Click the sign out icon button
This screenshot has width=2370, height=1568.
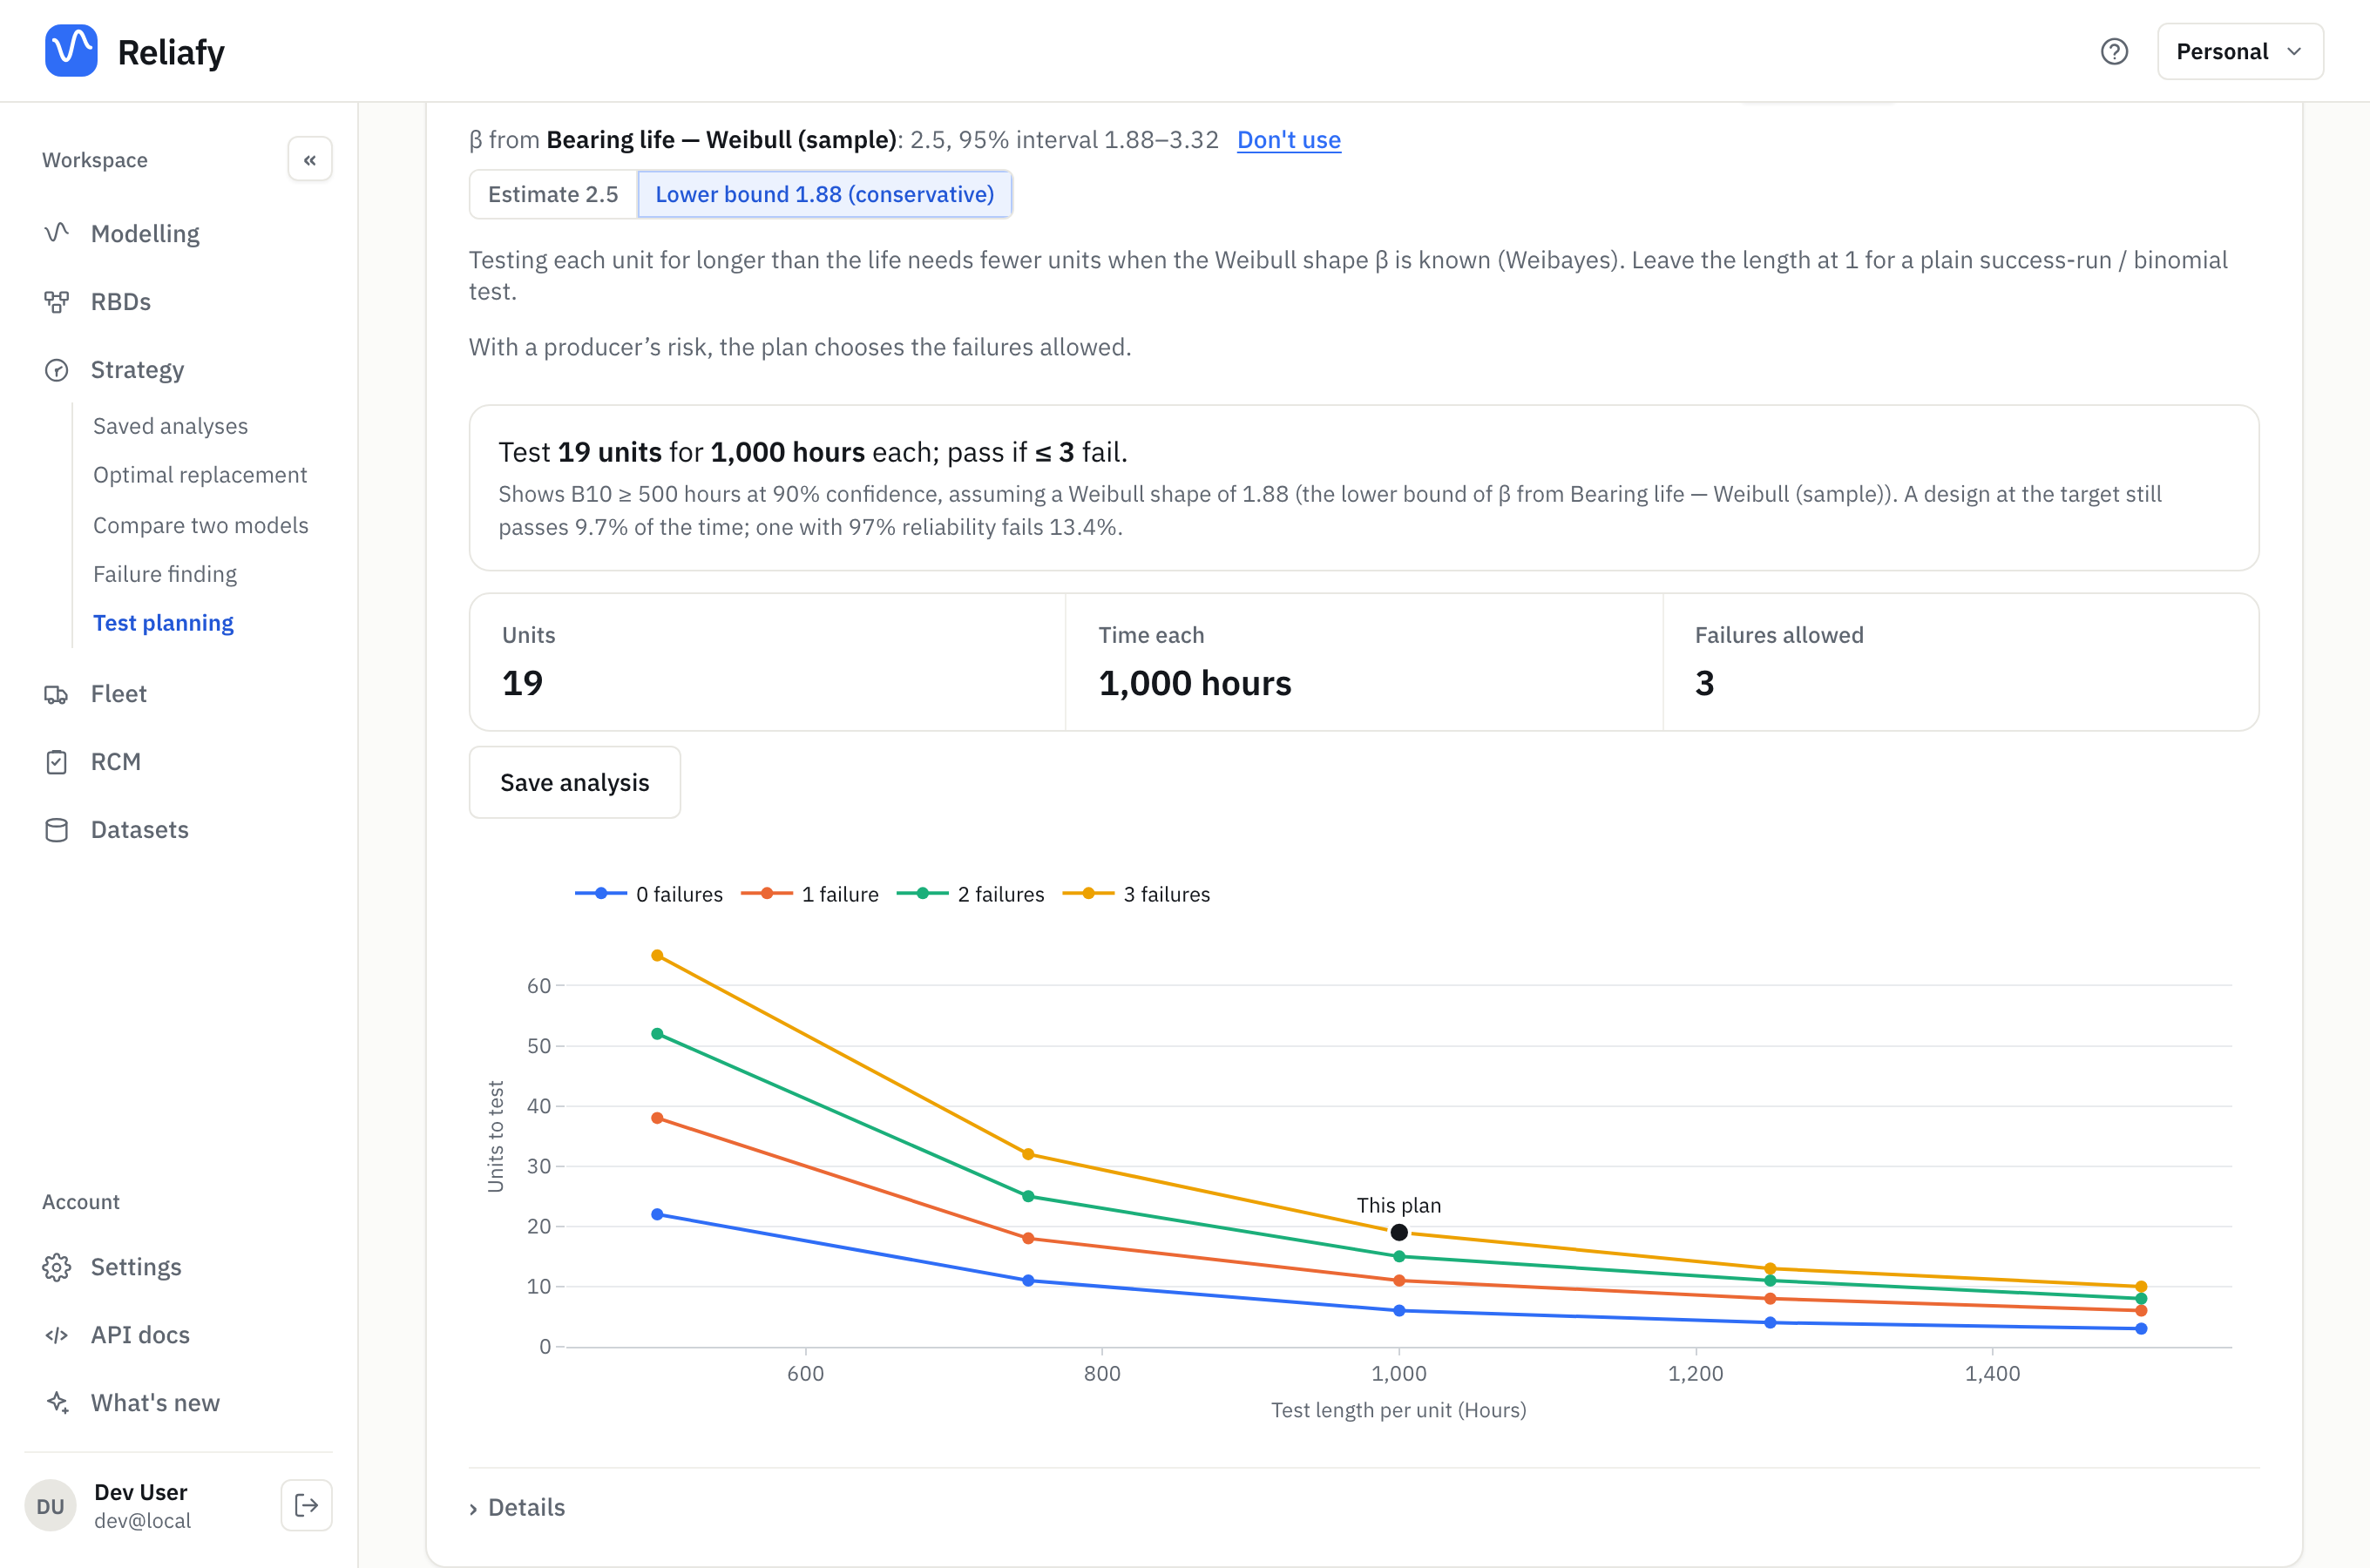(307, 1505)
